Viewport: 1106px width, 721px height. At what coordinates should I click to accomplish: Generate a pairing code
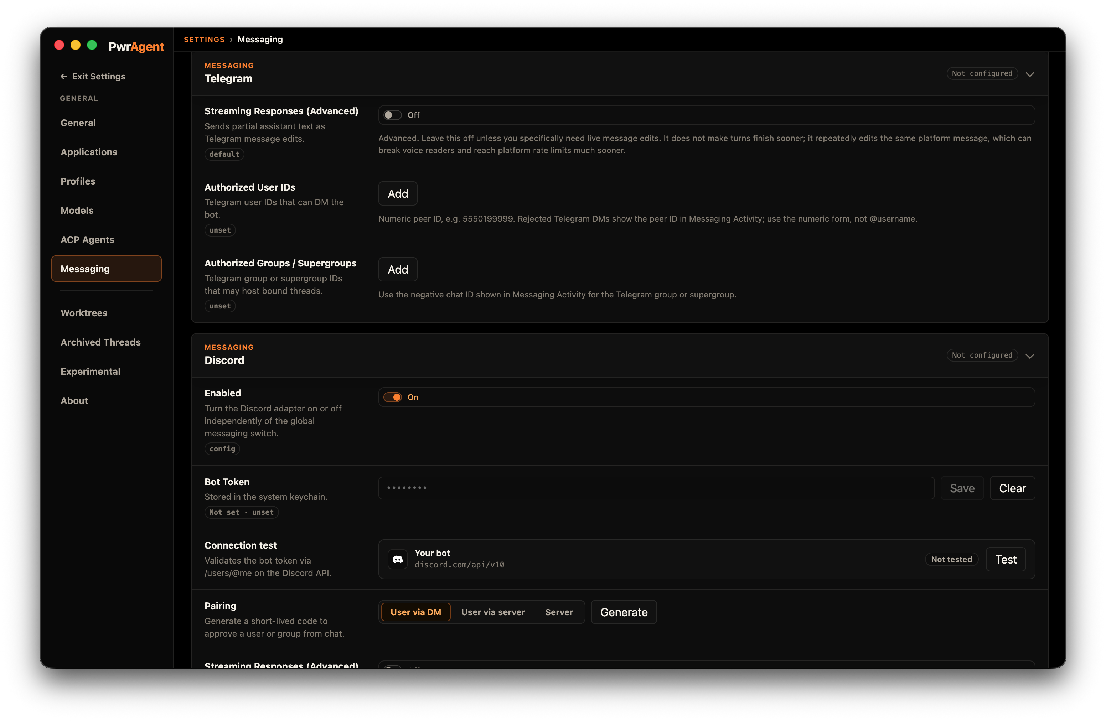624,612
